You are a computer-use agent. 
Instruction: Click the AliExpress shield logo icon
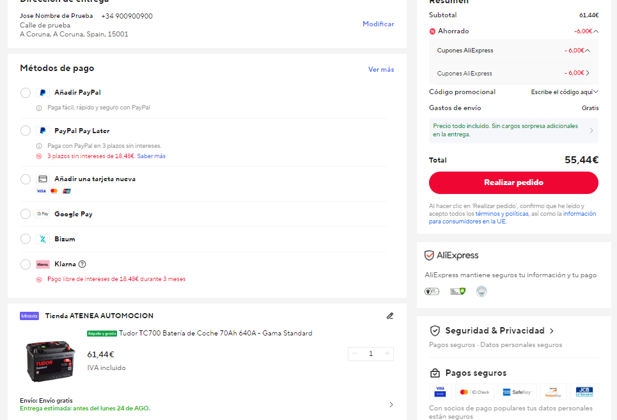tap(429, 255)
